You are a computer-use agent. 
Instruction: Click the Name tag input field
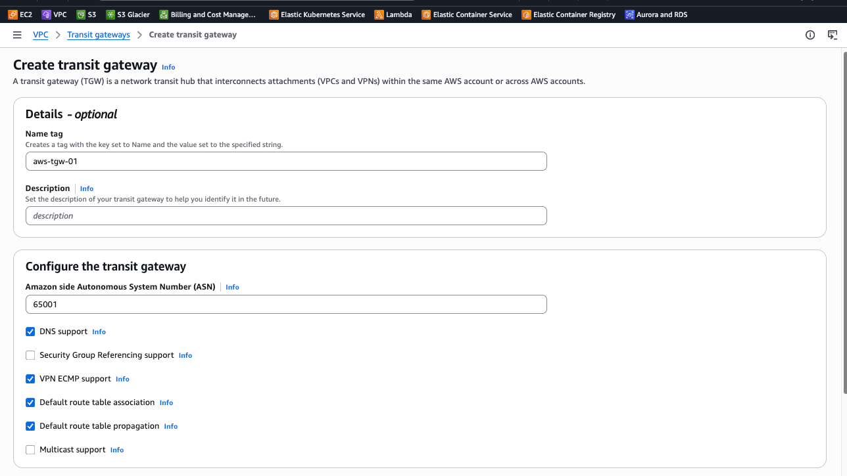coord(286,162)
